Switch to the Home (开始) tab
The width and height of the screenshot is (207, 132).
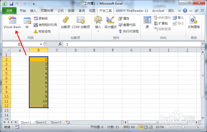point(22,11)
